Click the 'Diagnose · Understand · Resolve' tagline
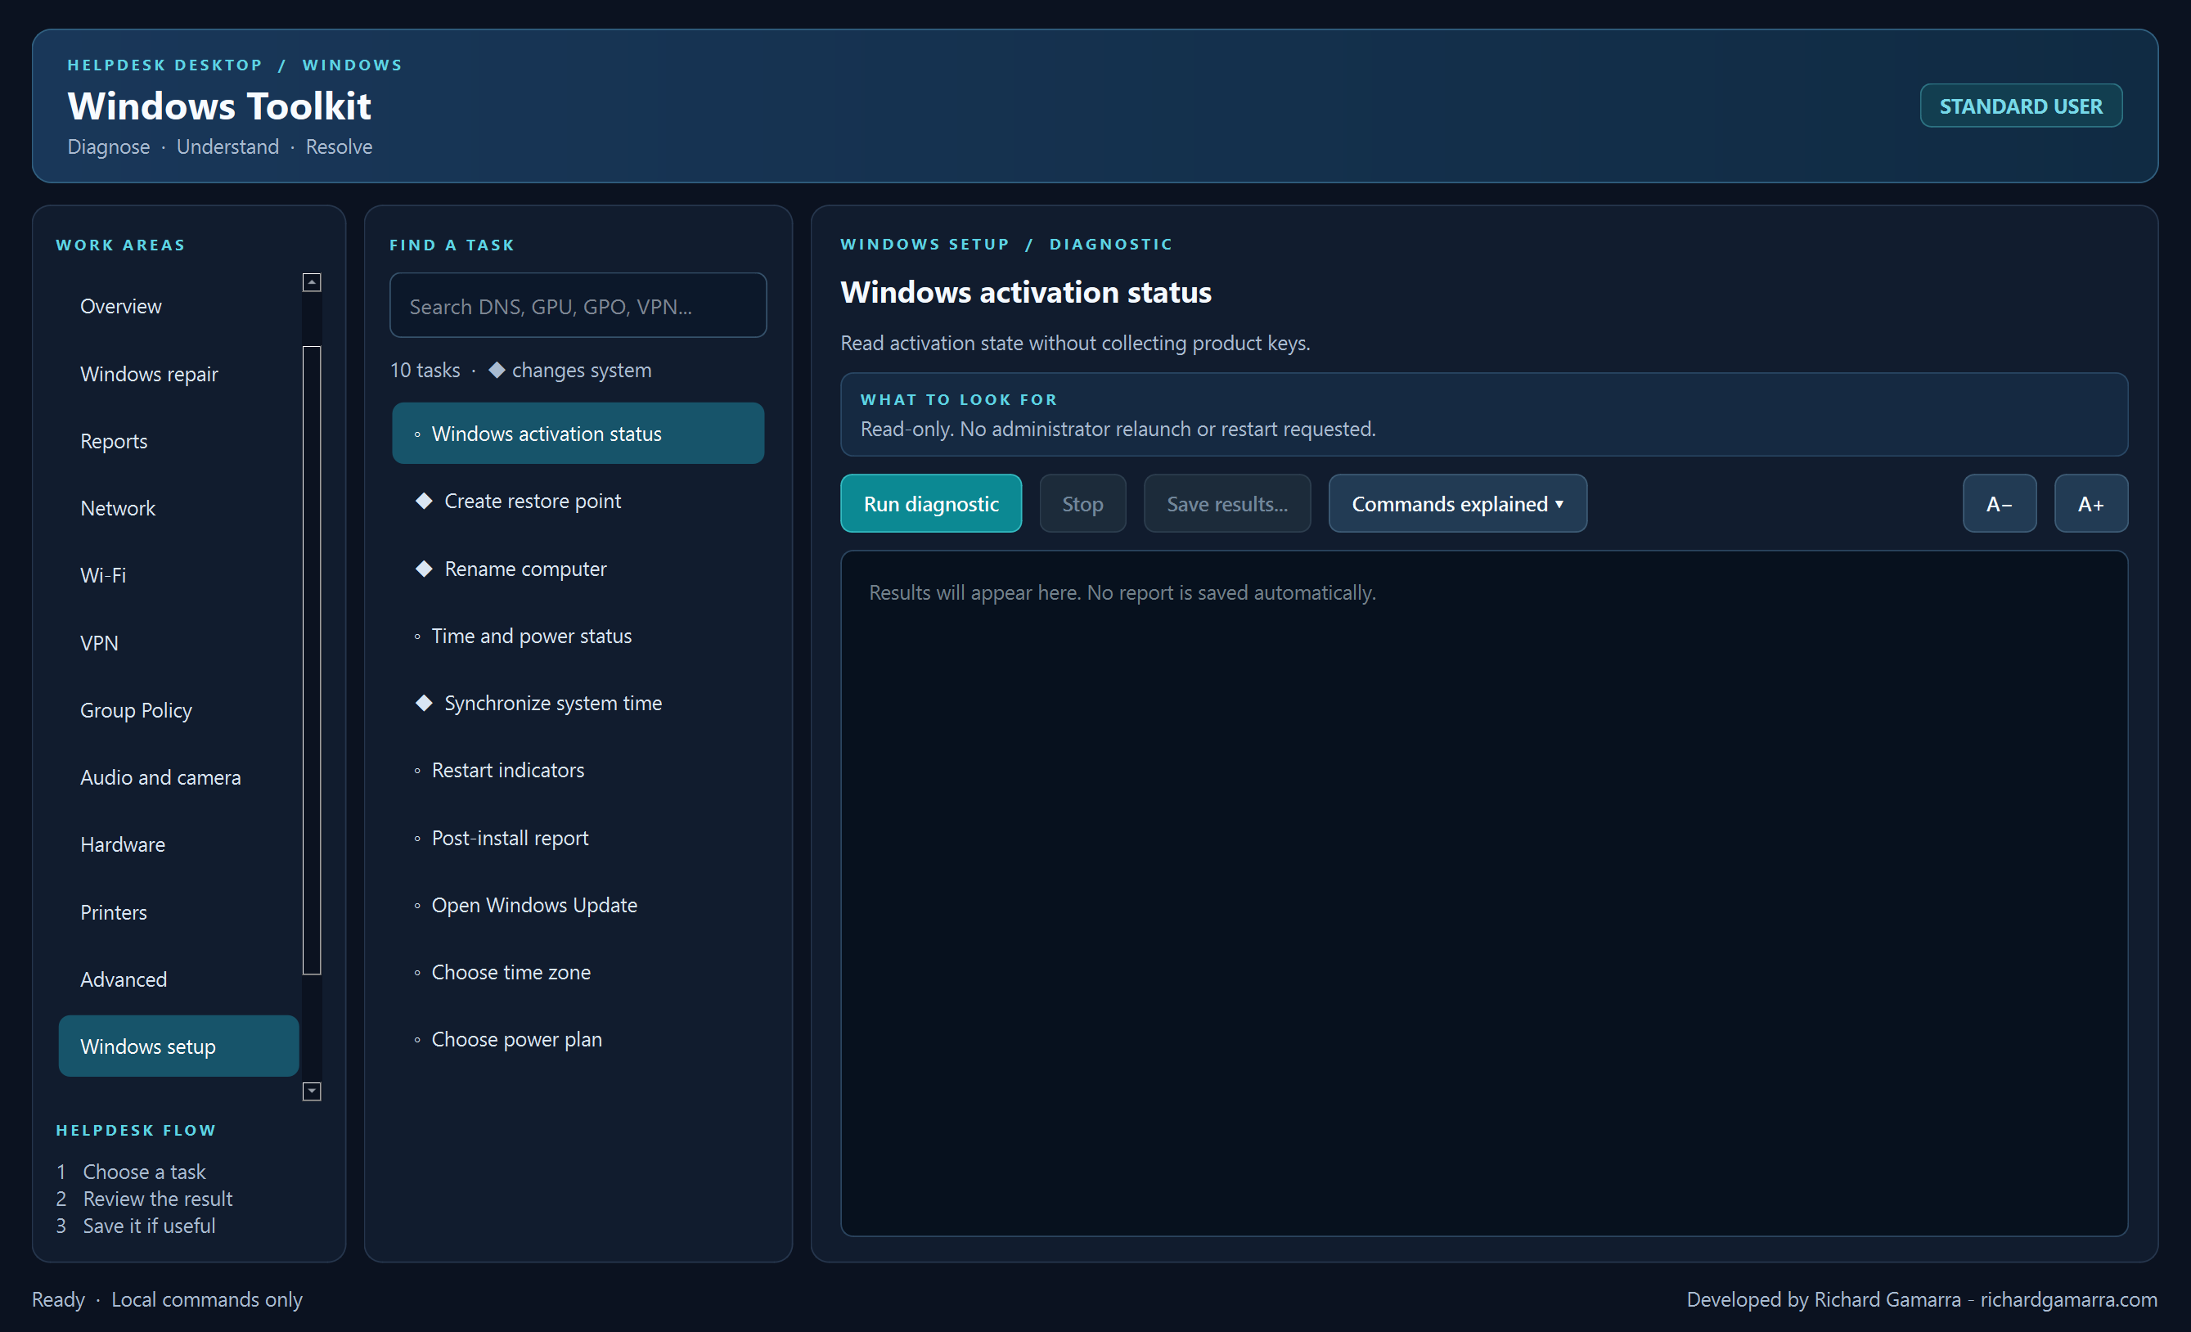This screenshot has height=1332, width=2191. [219, 146]
